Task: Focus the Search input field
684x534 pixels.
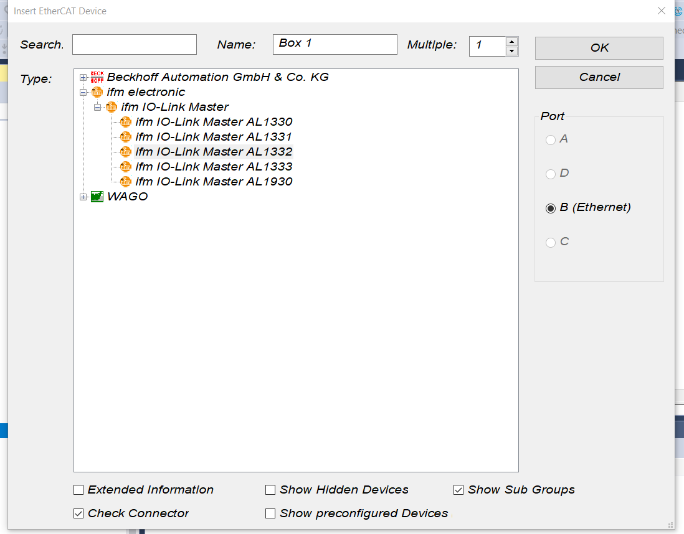Action: 135,44
